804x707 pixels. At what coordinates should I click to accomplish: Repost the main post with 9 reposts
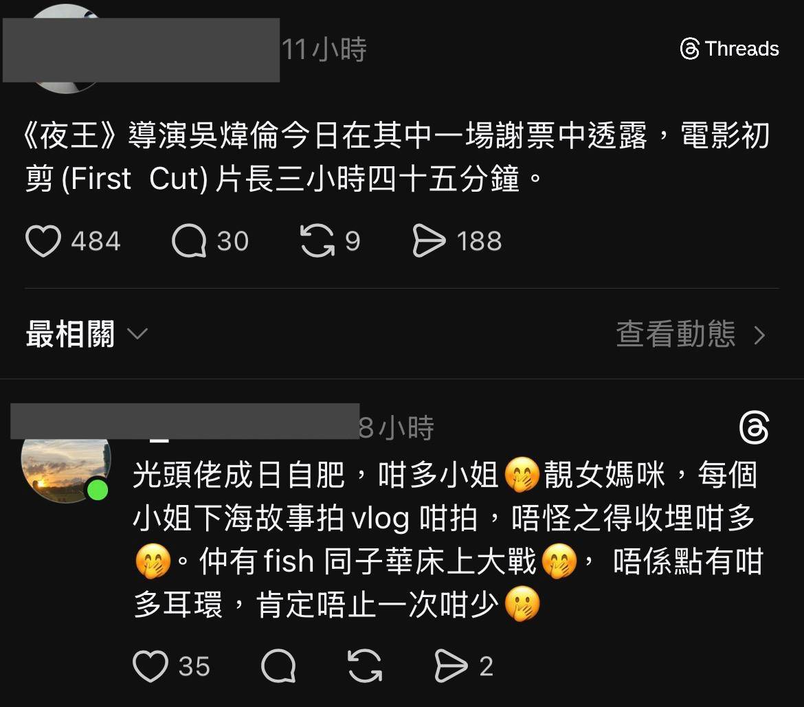point(317,241)
